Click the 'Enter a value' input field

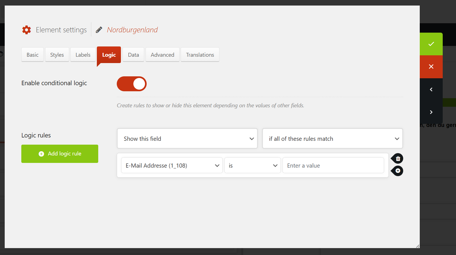[333, 165]
